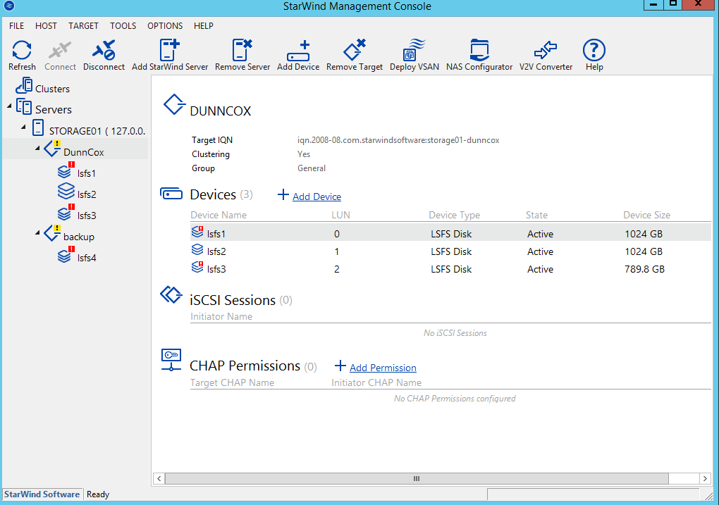Click the Connect toolbar icon
This screenshot has height=505, width=719.
(x=60, y=50)
